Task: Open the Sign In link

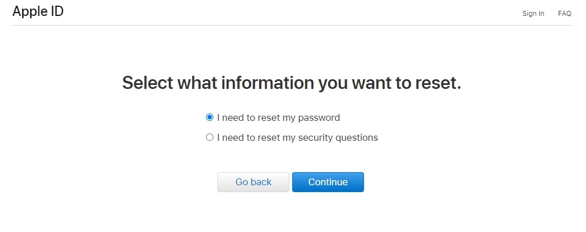Action: coord(533,14)
